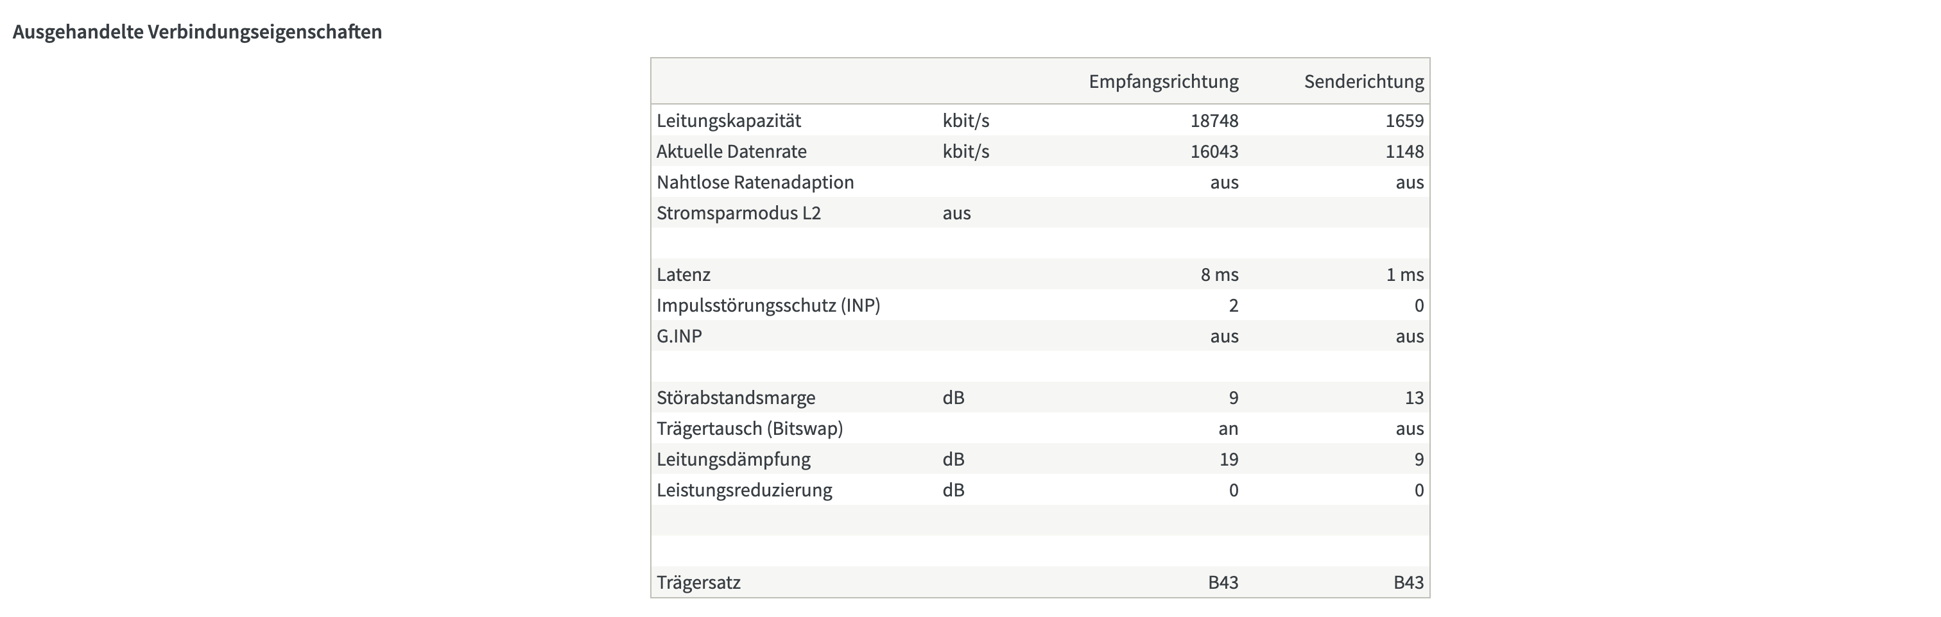The width and height of the screenshot is (1941, 617).
Task: Click the Leitungskapazität row label
Action: pos(729,121)
